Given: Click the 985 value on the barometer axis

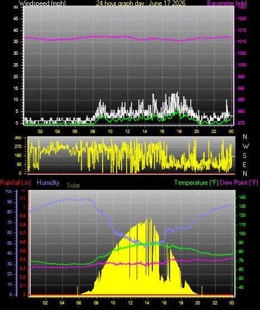Looking at the screenshot, I should click(241, 99).
